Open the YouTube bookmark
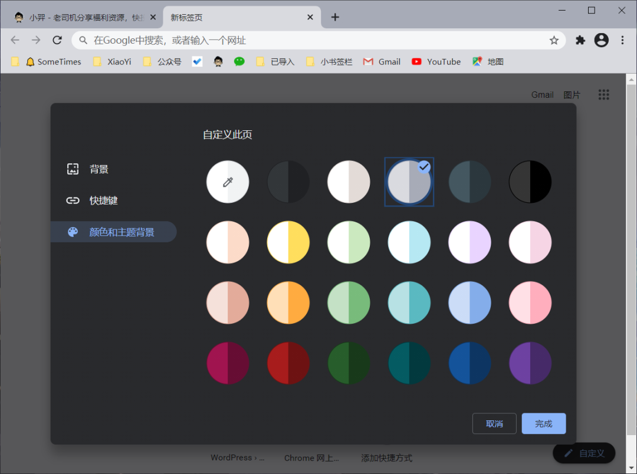Screen dimensions: 637x474 [x=436, y=61]
